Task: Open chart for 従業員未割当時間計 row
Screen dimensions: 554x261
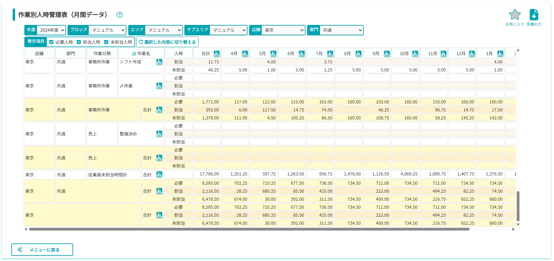Action: point(159,175)
